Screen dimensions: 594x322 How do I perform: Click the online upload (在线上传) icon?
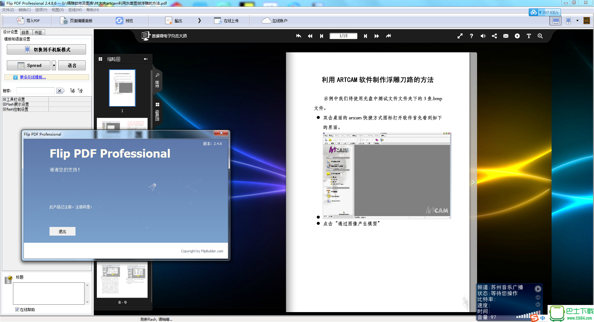pos(218,21)
